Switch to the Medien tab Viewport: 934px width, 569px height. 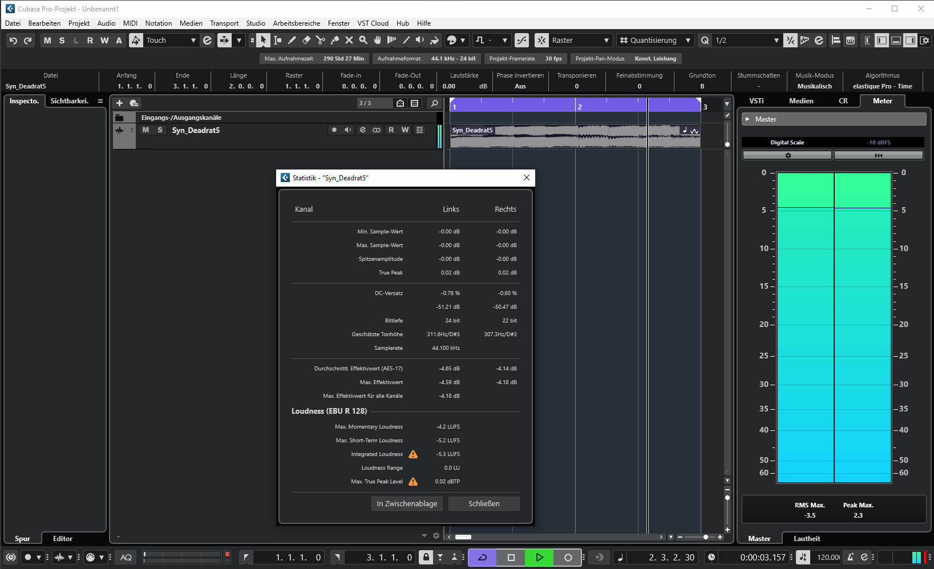801,101
